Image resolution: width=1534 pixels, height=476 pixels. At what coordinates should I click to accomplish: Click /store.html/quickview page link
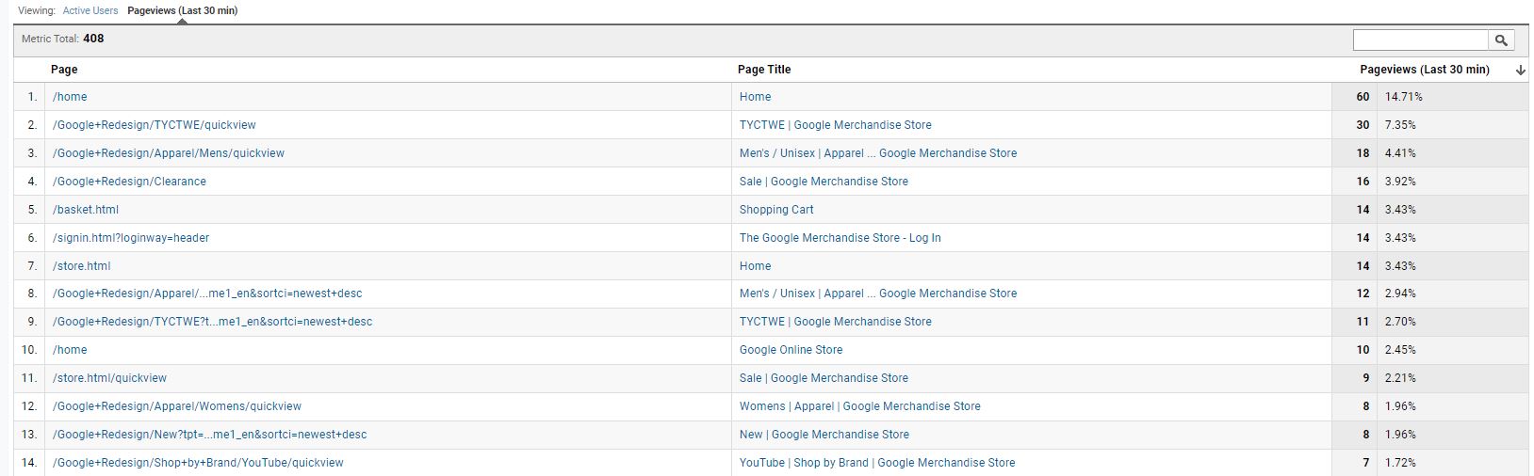(109, 378)
